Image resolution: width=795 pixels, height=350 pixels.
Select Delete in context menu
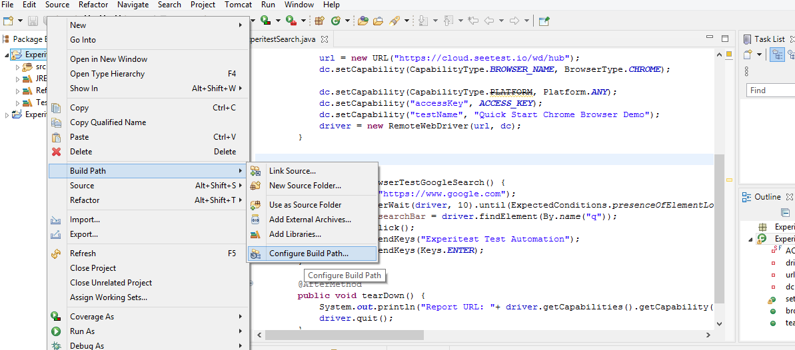pyautogui.click(x=148, y=152)
